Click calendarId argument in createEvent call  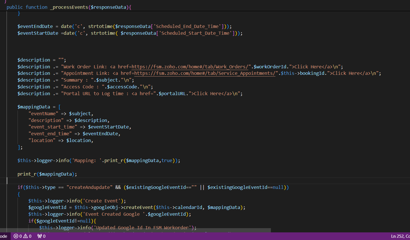pyautogui.click(x=188, y=207)
